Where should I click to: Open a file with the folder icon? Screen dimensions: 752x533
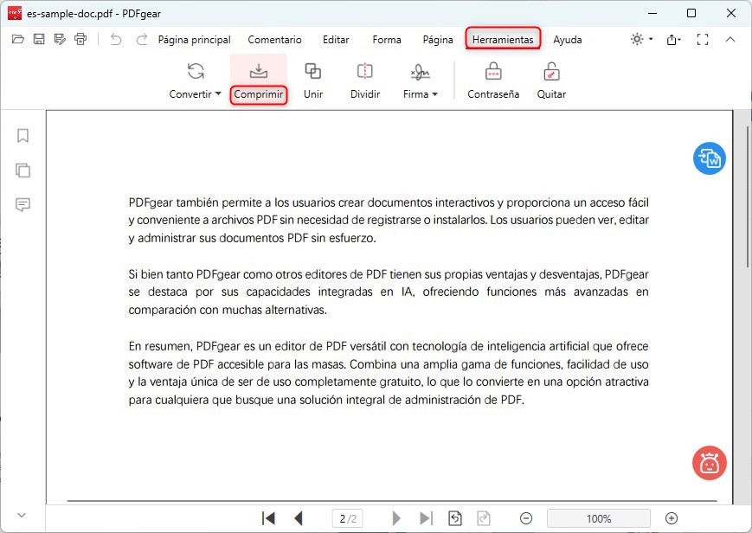(x=18, y=39)
